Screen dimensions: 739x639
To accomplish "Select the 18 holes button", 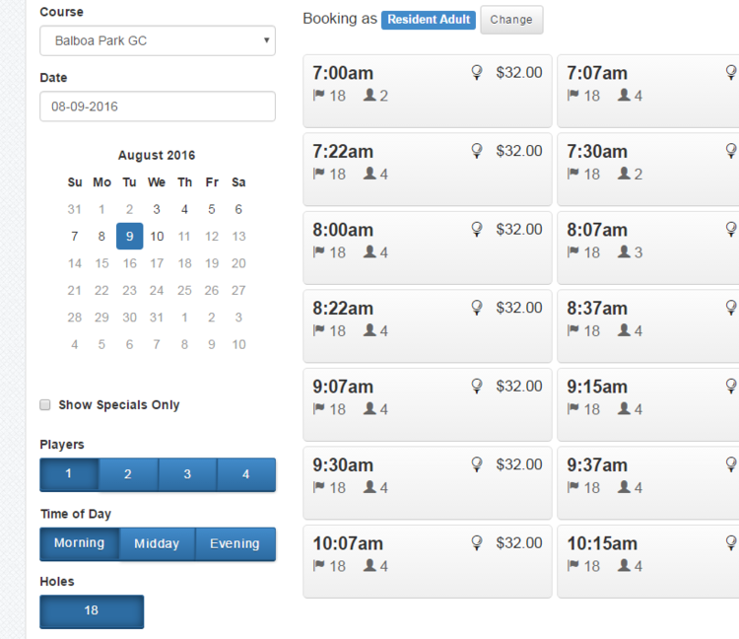I will (92, 611).
